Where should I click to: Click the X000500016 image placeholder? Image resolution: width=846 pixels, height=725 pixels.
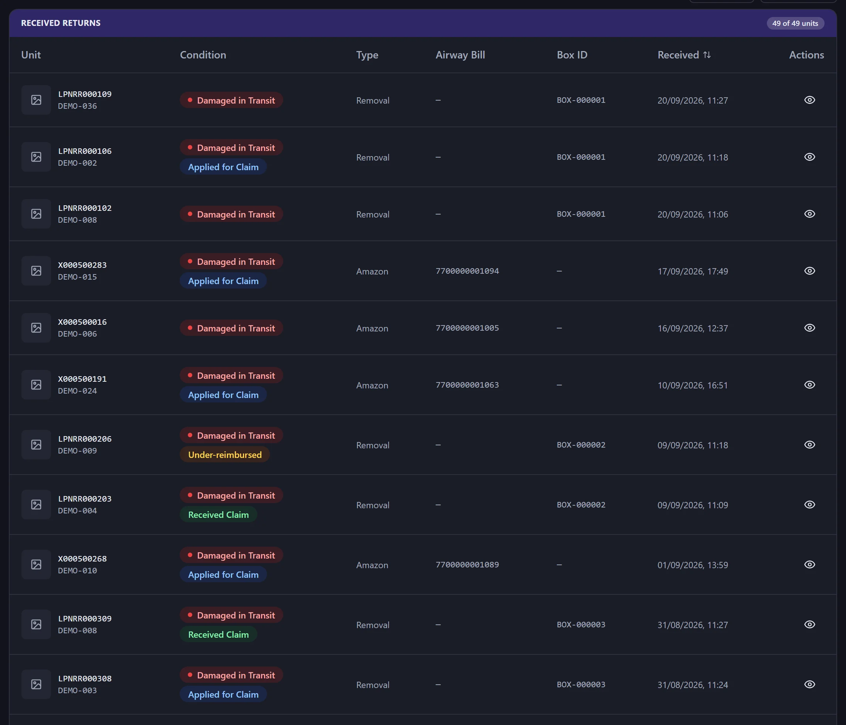tap(36, 328)
